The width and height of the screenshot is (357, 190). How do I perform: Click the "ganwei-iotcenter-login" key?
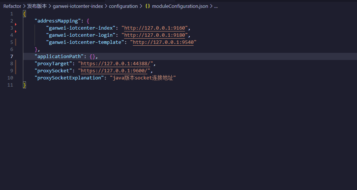(x=81, y=35)
